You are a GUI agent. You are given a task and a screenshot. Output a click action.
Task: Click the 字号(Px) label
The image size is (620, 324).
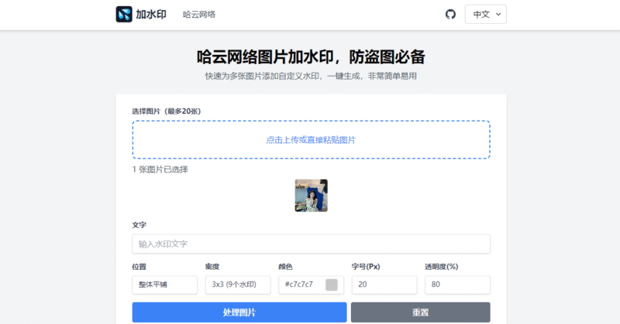tap(366, 267)
